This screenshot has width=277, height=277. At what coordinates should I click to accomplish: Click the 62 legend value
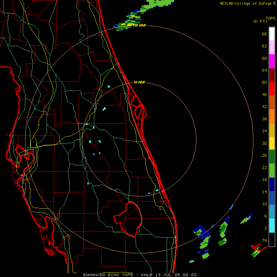[264, 46]
